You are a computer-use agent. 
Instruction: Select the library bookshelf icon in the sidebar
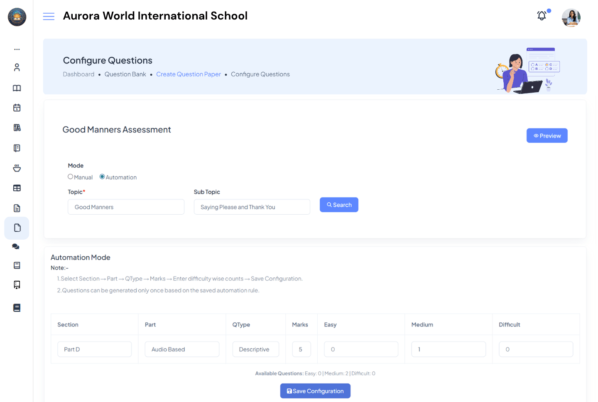click(x=17, y=127)
